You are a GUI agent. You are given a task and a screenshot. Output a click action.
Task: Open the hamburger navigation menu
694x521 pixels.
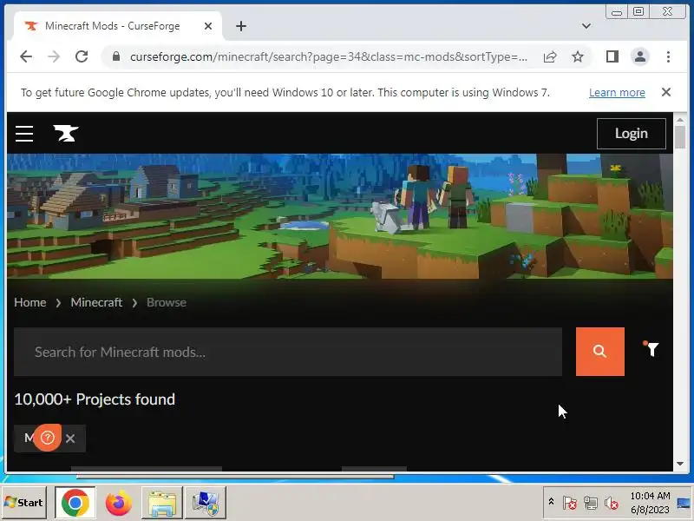coord(24,134)
